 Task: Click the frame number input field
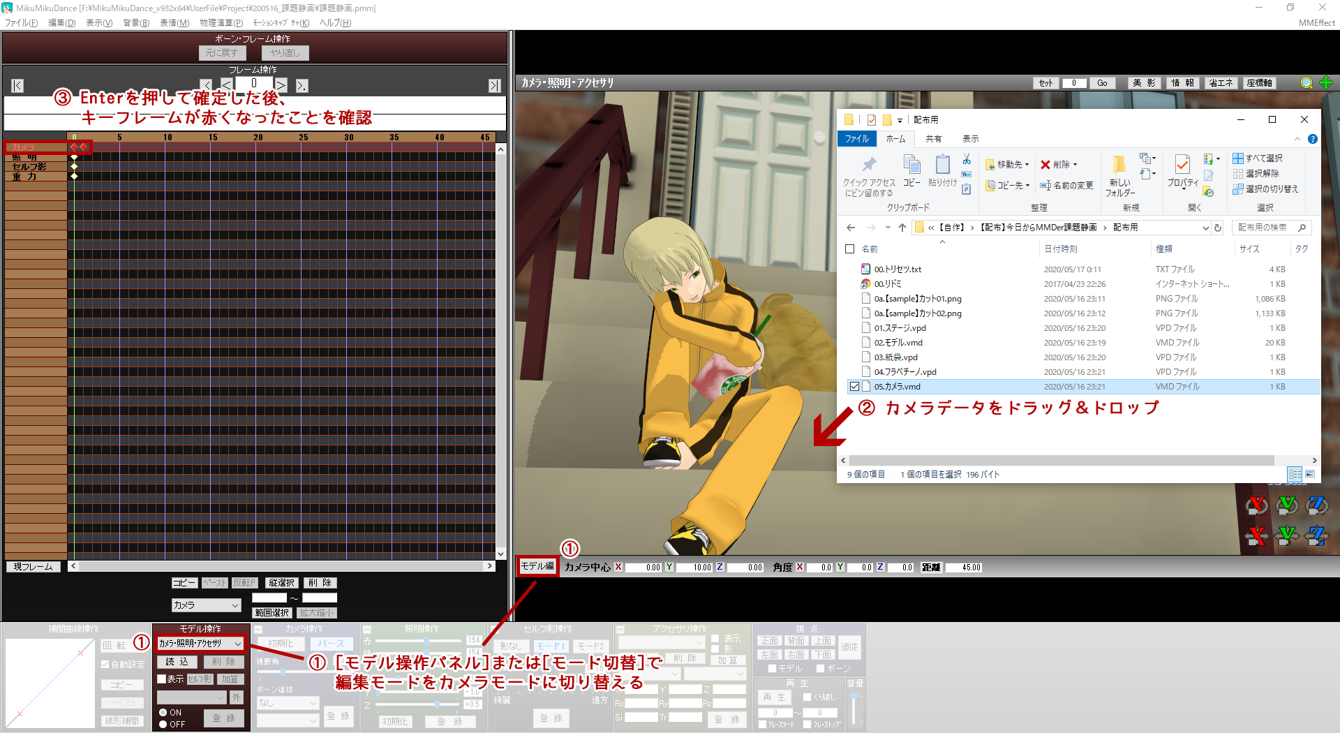tap(254, 83)
